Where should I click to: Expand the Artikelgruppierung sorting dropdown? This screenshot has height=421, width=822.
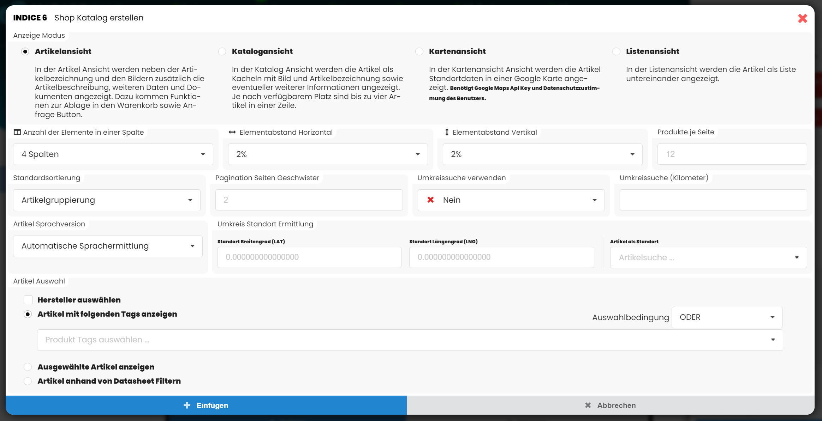pyautogui.click(x=107, y=200)
